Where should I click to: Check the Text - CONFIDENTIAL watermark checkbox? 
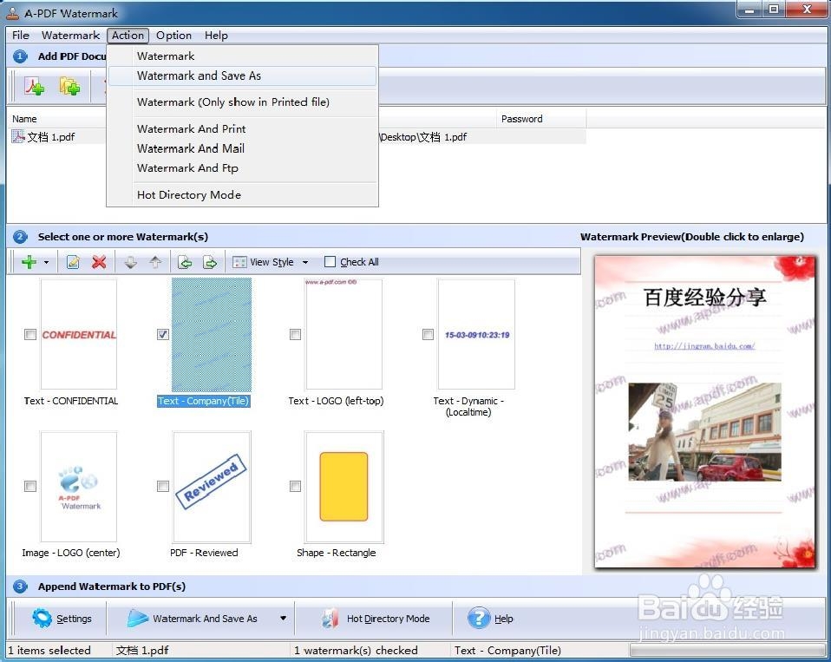30,334
